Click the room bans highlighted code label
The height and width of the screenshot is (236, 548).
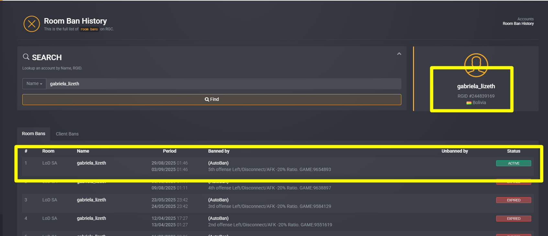(89, 29)
